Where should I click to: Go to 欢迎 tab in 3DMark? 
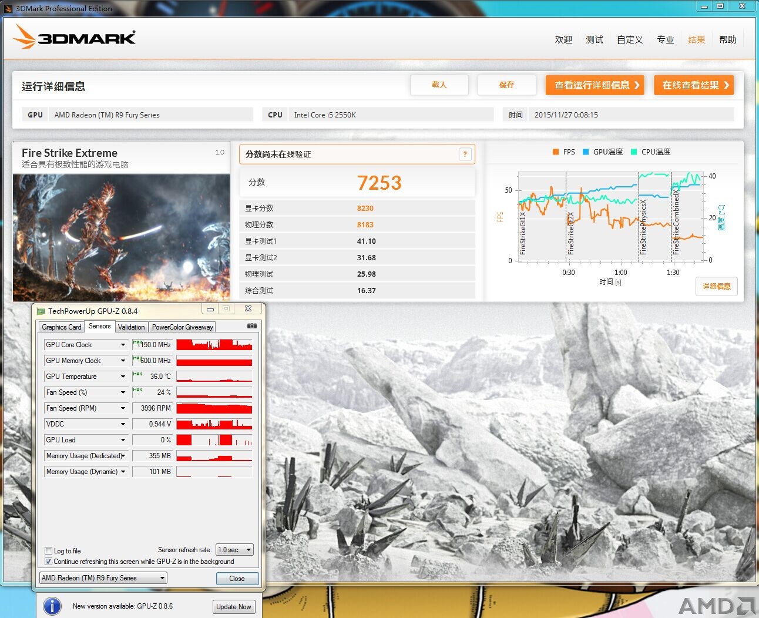563,39
